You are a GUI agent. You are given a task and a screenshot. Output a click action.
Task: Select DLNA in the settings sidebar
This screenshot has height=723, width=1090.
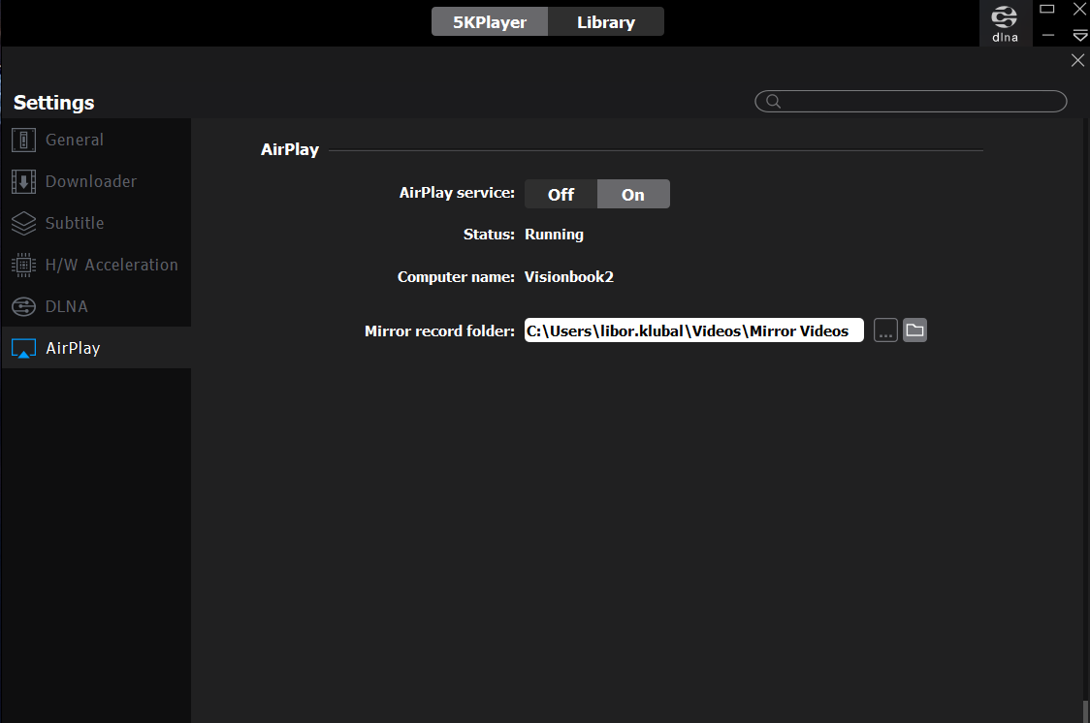click(66, 306)
